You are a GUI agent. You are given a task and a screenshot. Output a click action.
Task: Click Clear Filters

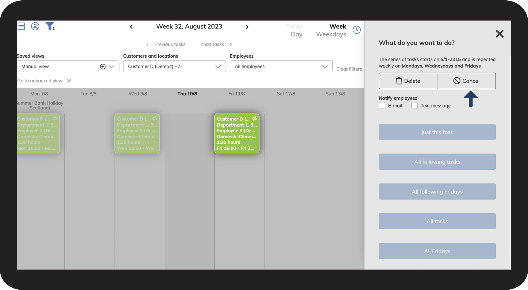click(x=349, y=69)
